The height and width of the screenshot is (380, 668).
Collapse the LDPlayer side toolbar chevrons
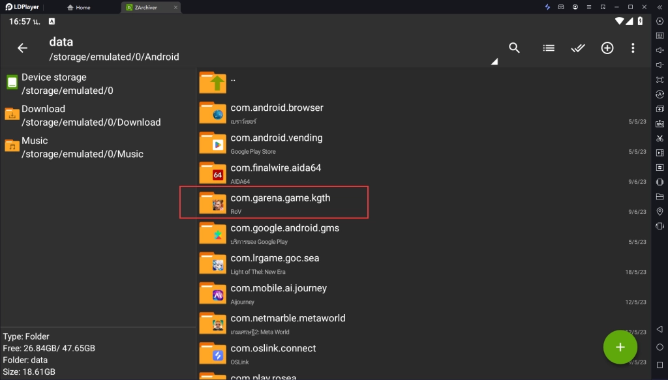click(660, 7)
